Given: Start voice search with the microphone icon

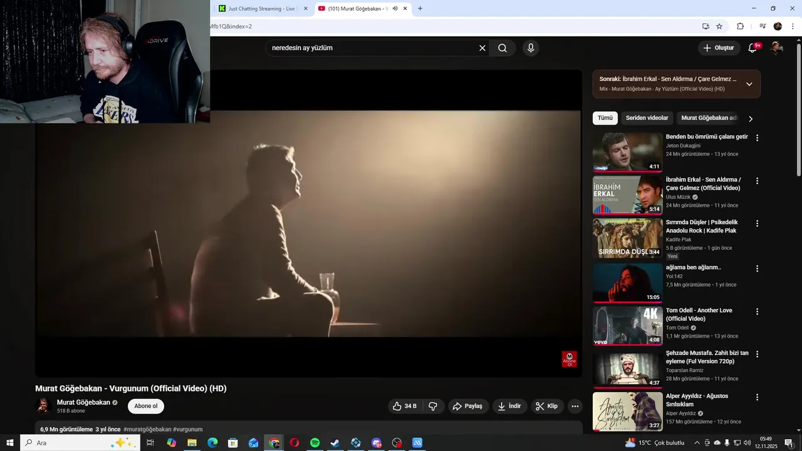Looking at the screenshot, I should [x=531, y=48].
